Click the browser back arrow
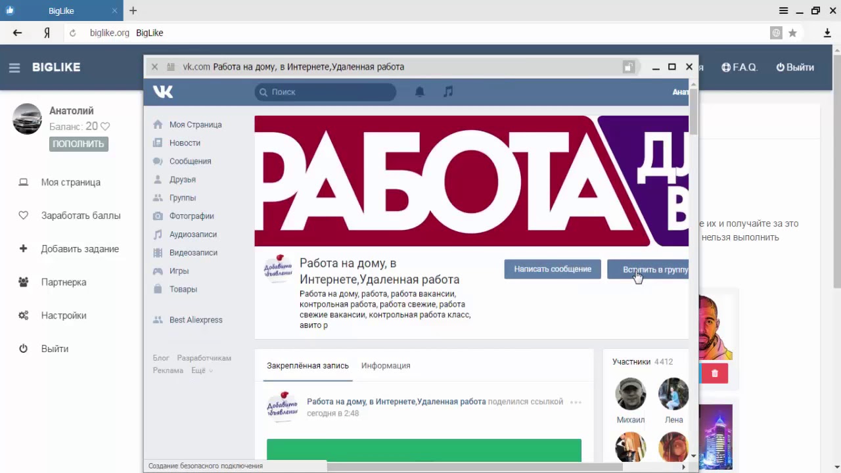The height and width of the screenshot is (473, 841). pyautogui.click(x=18, y=33)
